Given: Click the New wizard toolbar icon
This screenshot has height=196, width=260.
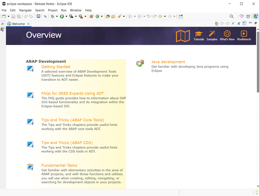Looking at the screenshot, I should coord(4,16).
